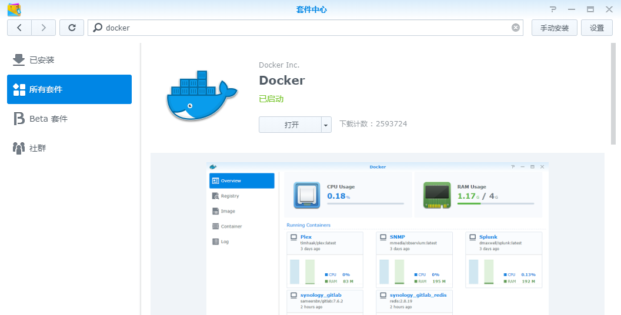The height and width of the screenshot is (315, 621).
Task: Click the 0.18% CPU usage value
Action: tap(339, 196)
